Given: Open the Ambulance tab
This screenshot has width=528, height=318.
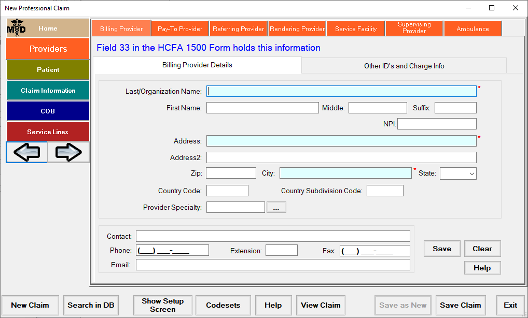Looking at the screenshot, I should tap(473, 28).
